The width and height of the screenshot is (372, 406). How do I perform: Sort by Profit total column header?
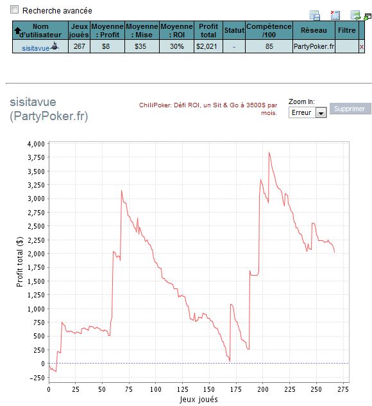[208, 30]
